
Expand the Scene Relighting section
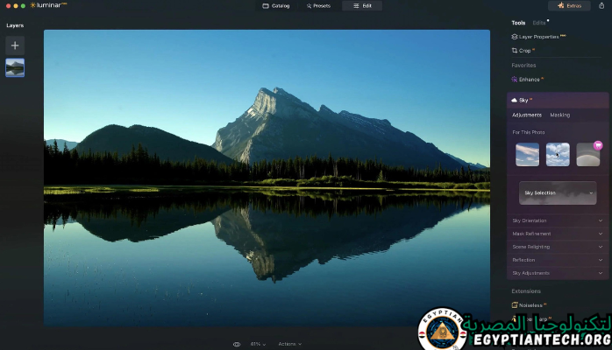[x=557, y=247]
